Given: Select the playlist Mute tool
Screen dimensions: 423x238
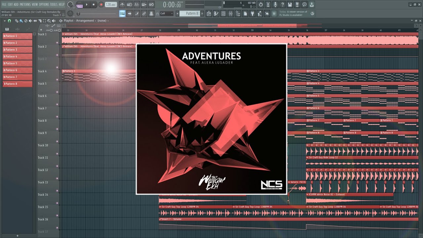Looking at the screenshot, I should pos(30,20).
